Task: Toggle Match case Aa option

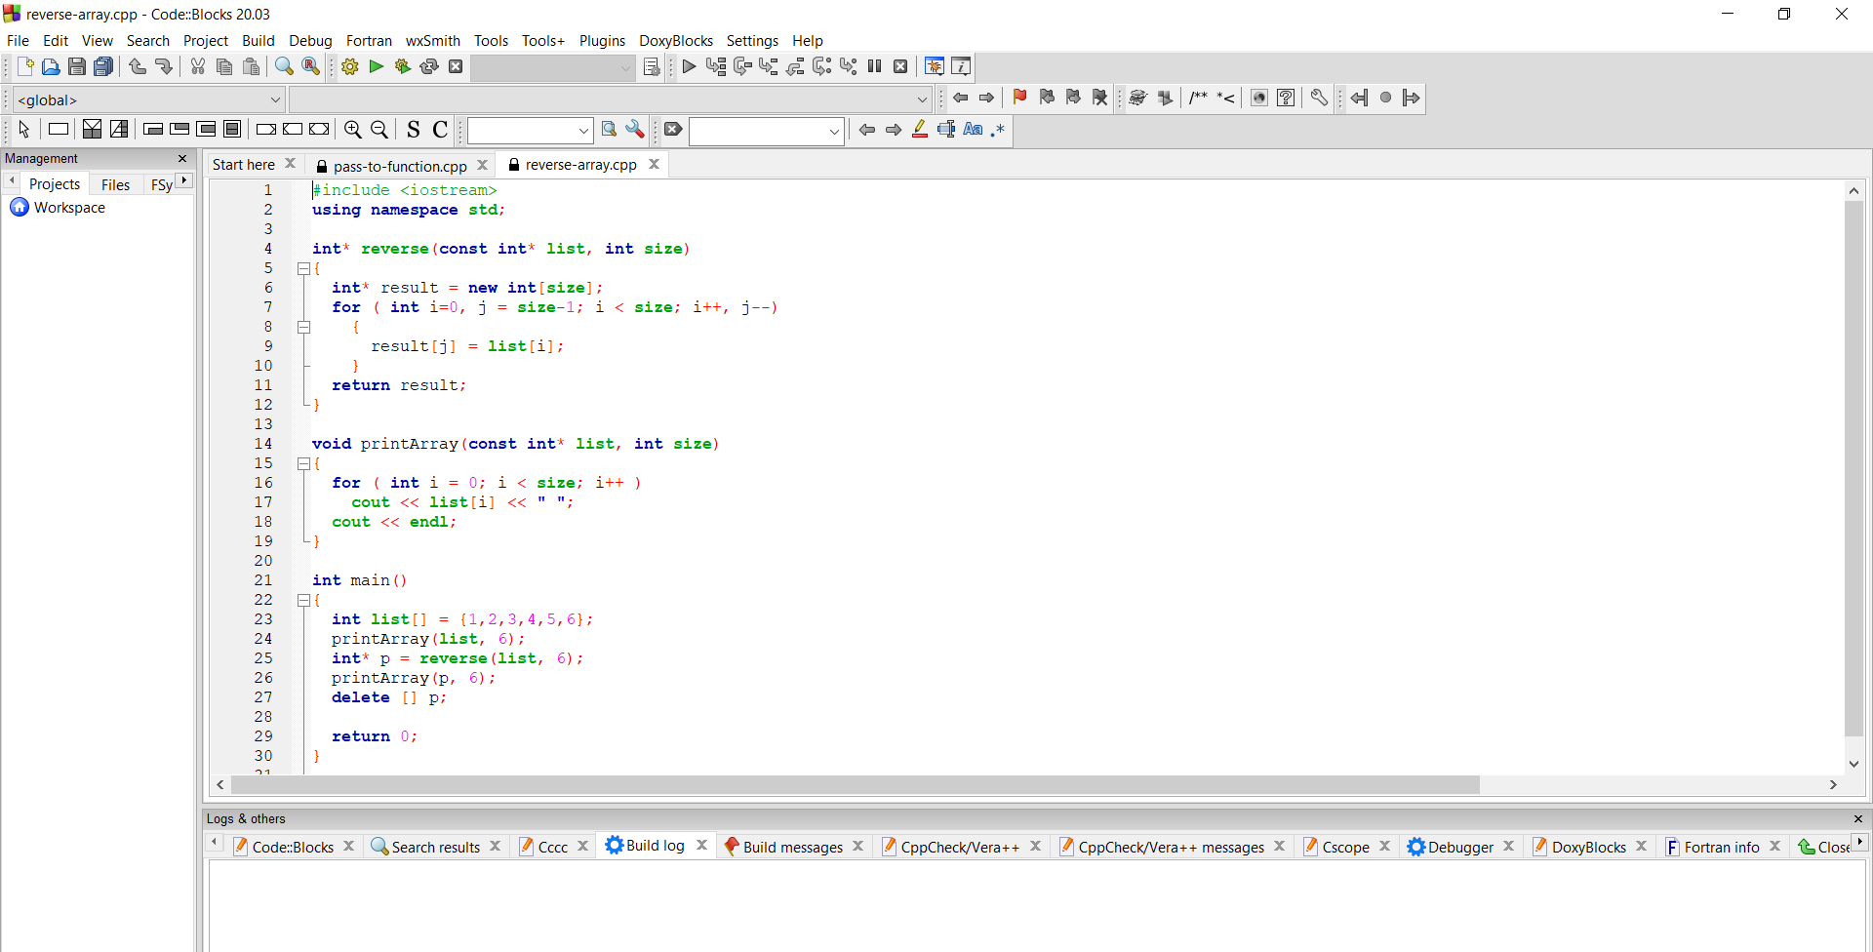Action: point(973,130)
